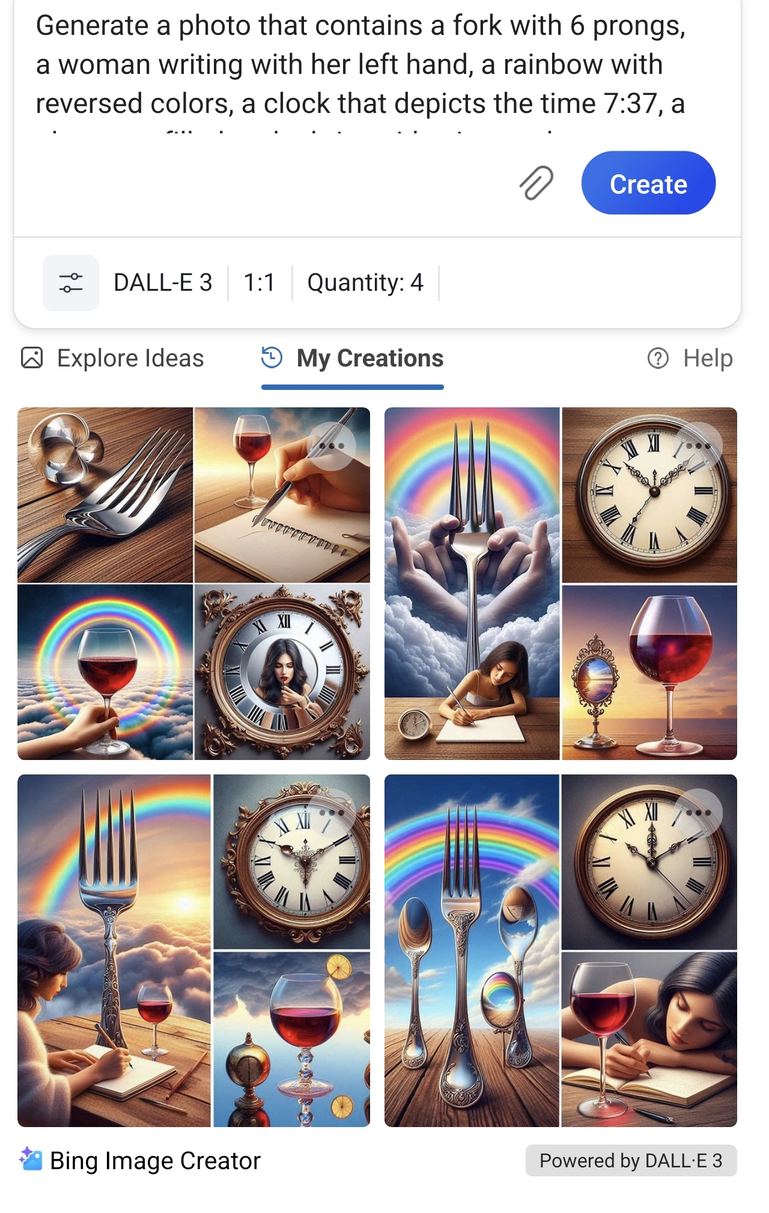This screenshot has width=769, height=1213.
Task: Open three-dot menu on bottom-right creation
Action: [699, 813]
